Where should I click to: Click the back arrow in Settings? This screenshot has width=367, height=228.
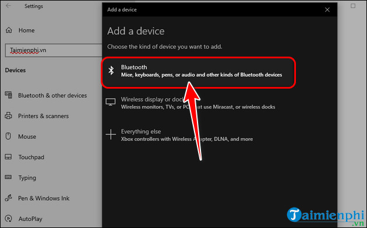(x=8, y=6)
